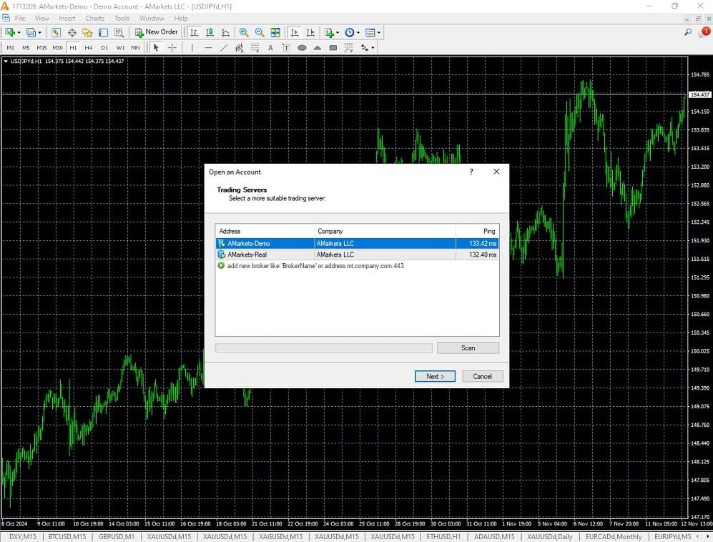Cancel the Open an Account dialog
The image size is (713, 542).
click(483, 377)
